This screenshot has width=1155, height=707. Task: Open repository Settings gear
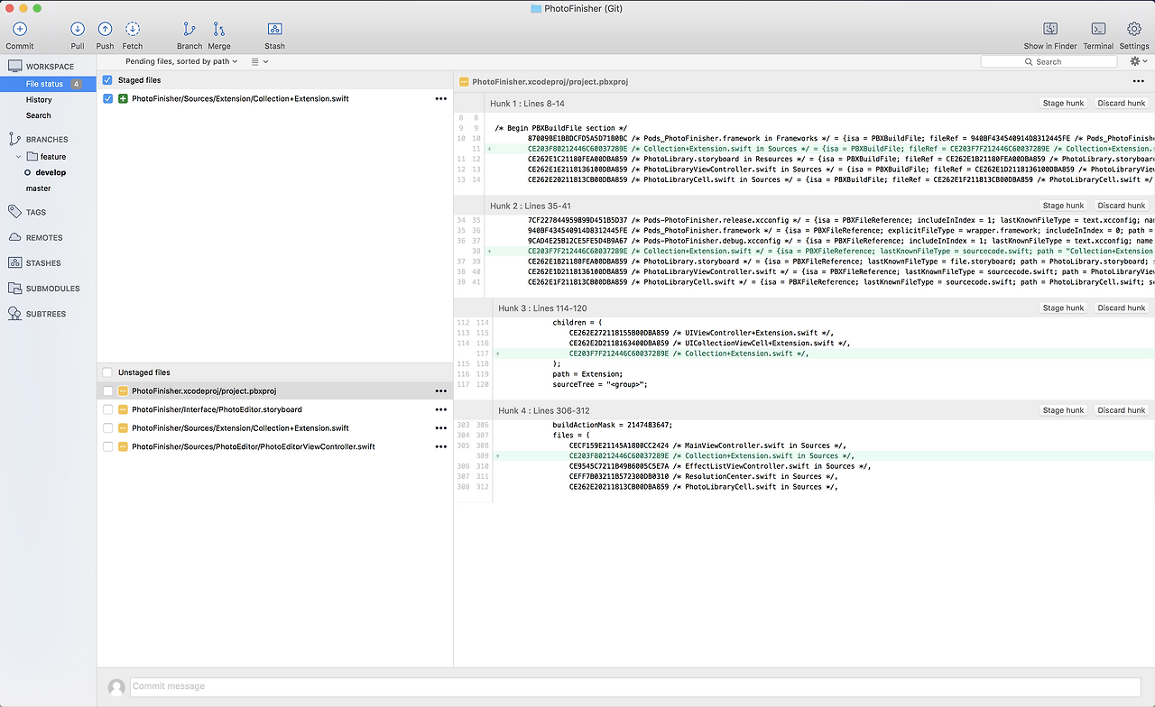point(1134,30)
